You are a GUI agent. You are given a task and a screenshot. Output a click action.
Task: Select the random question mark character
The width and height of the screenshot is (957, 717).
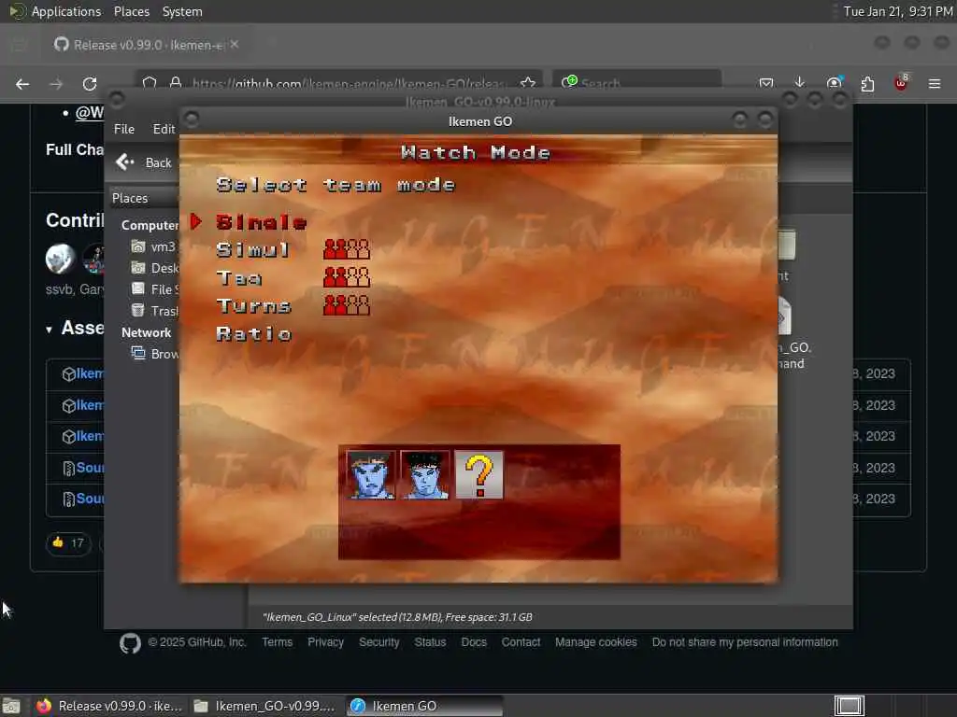[x=479, y=475]
